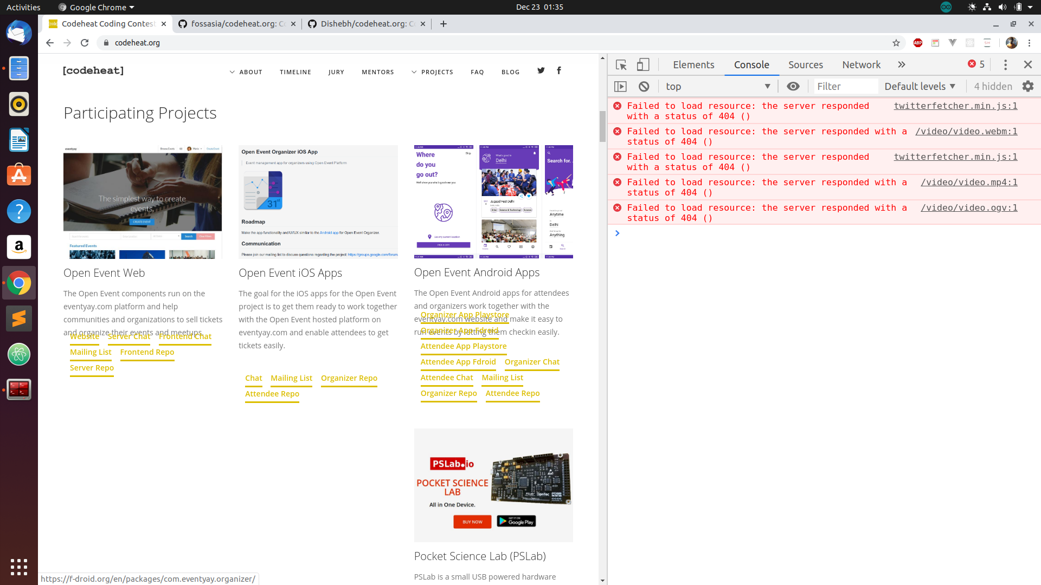Click the FAQ navigation link

pyautogui.click(x=477, y=71)
